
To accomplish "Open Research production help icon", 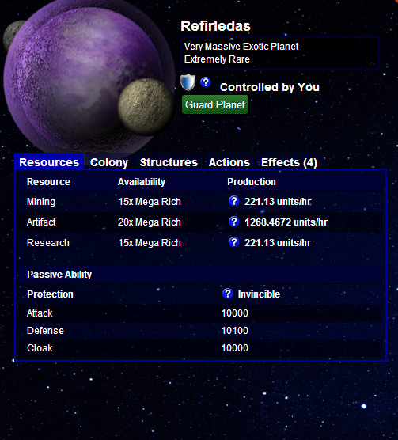I will (x=233, y=242).
